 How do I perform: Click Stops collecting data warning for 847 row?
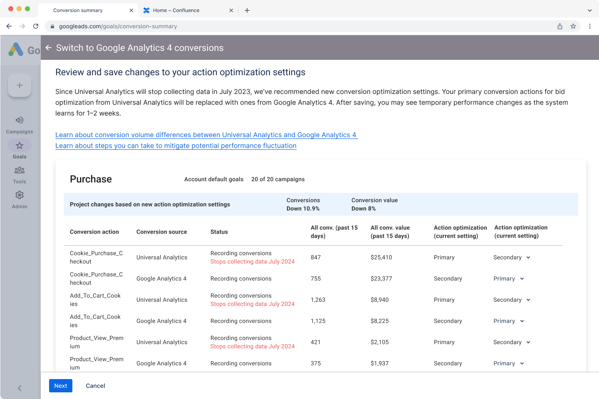(252, 261)
